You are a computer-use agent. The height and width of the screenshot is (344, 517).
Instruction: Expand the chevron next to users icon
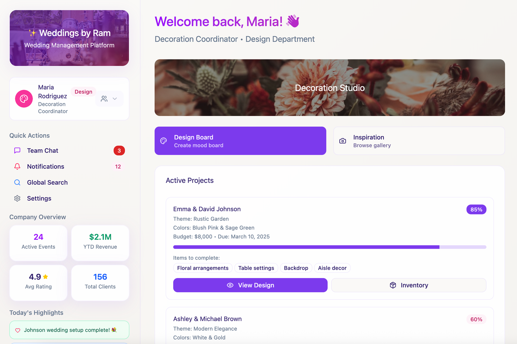(115, 99)
